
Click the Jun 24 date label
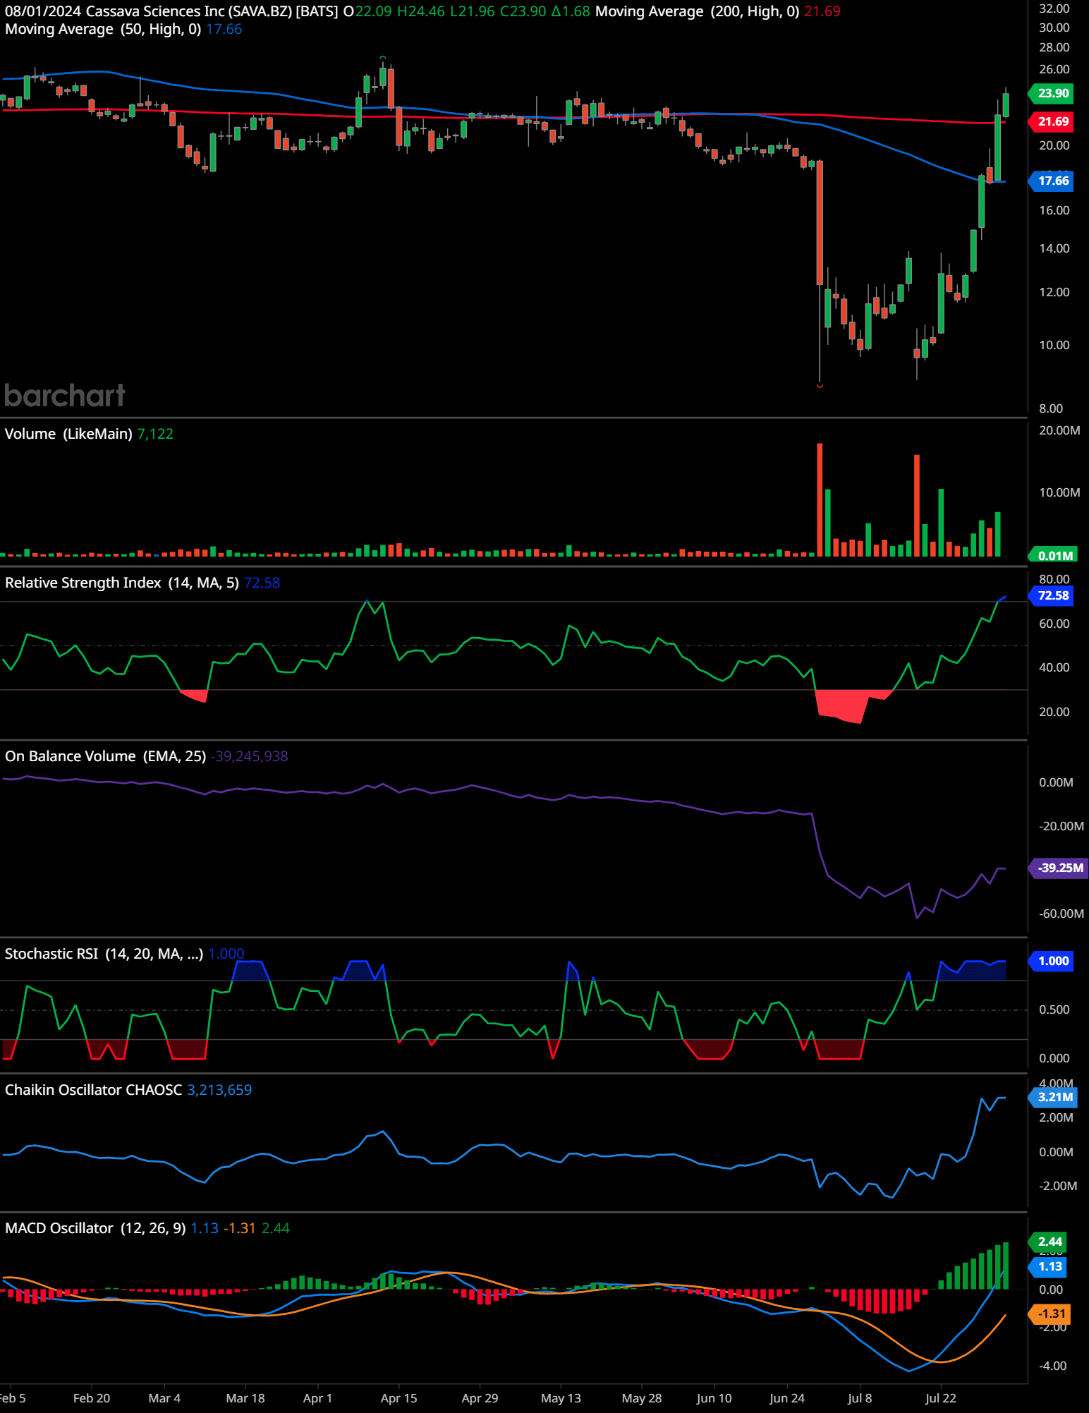pos(787,1398)
